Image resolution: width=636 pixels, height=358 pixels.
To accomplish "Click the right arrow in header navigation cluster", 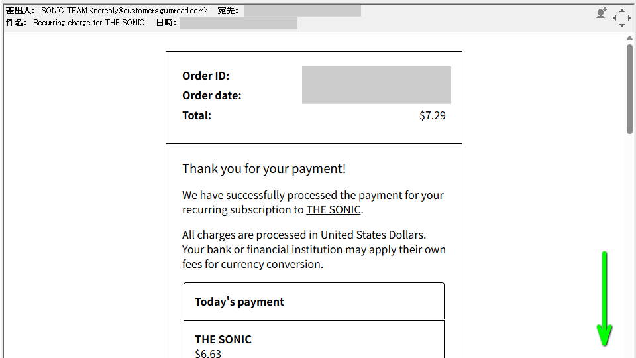I will (629, 18).
